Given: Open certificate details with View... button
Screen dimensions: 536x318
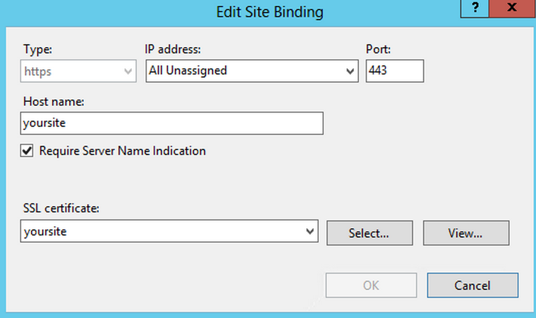Looking at the screenshot, I should 466,233.
